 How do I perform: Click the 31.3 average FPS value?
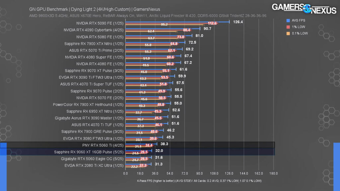[x=159, y=164]
